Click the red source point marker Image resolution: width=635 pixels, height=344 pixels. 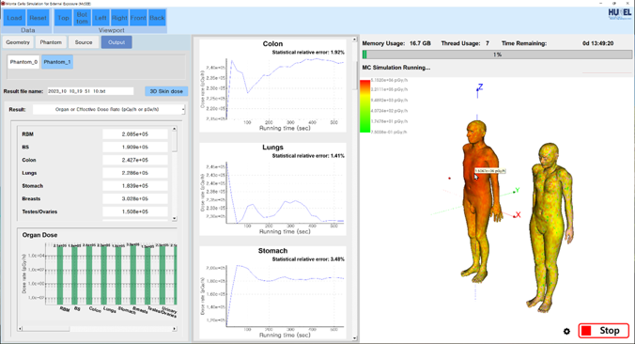(x=450, y=179)
